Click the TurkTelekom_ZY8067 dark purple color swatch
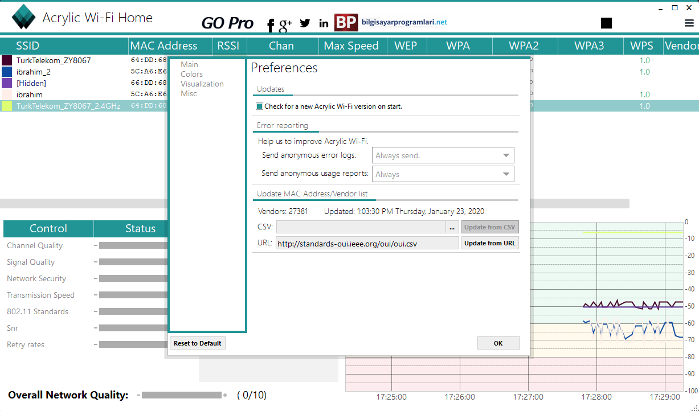Viewport: 699px width, 411px height. coord(7,60)
